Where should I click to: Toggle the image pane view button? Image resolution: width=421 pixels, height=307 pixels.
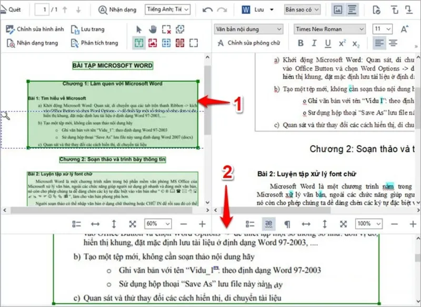338,9
